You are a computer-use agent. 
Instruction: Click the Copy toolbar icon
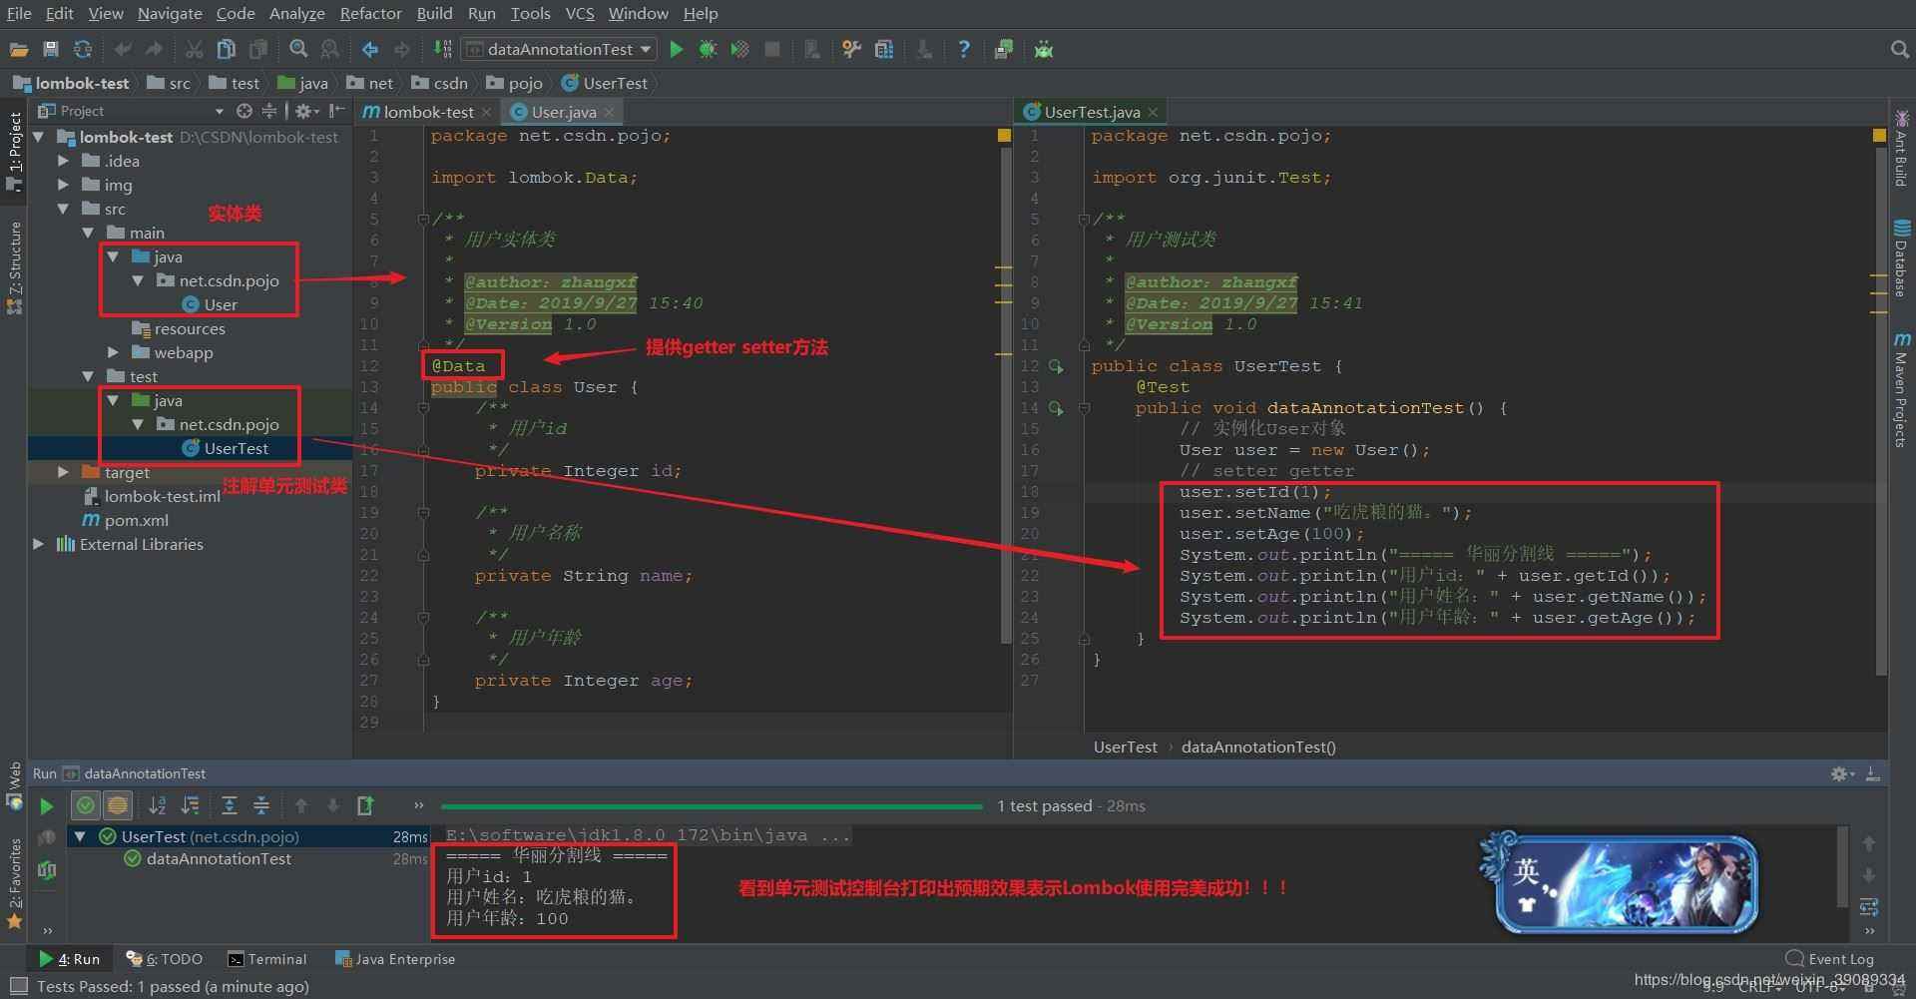(x=227, y=49)
